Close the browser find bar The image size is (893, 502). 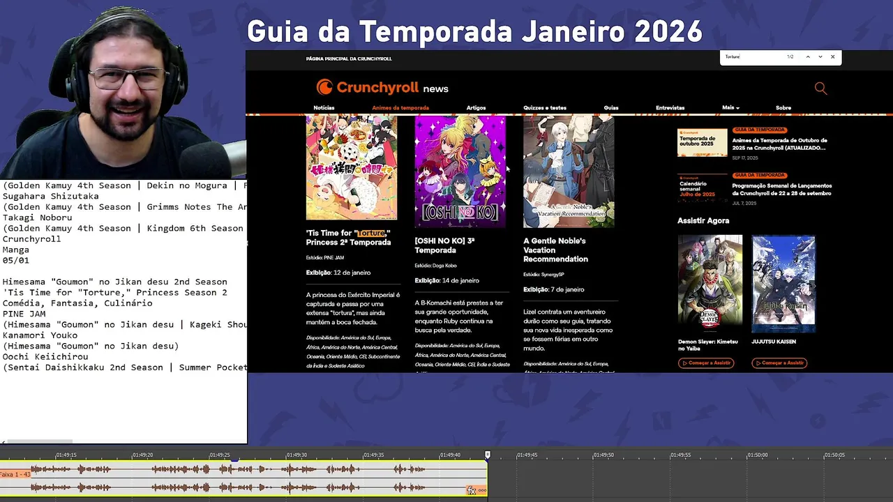pyautogui.click(x=832, y=57)
